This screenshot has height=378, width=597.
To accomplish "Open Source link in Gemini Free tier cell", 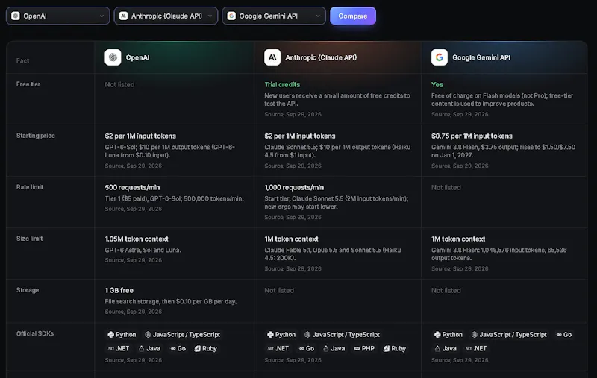I will pos(460,115).
